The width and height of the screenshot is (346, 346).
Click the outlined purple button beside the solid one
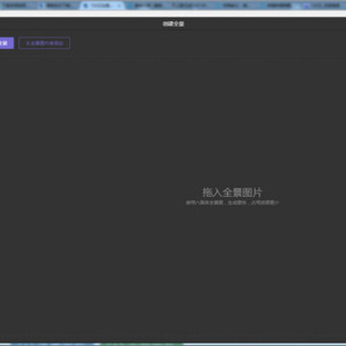pyautogui.click(x=44, y=43)
